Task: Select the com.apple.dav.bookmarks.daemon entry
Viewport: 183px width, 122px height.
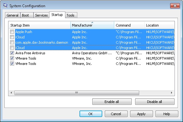Action: point(42,42)
